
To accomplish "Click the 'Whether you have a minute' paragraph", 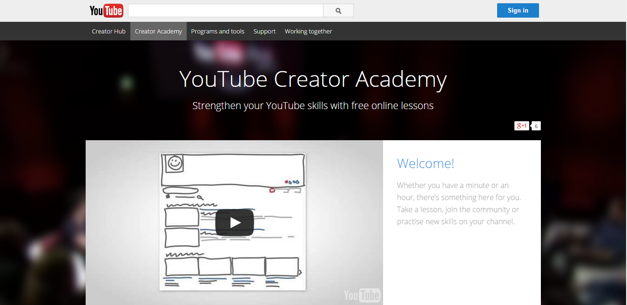I will (x=459, y=203).
